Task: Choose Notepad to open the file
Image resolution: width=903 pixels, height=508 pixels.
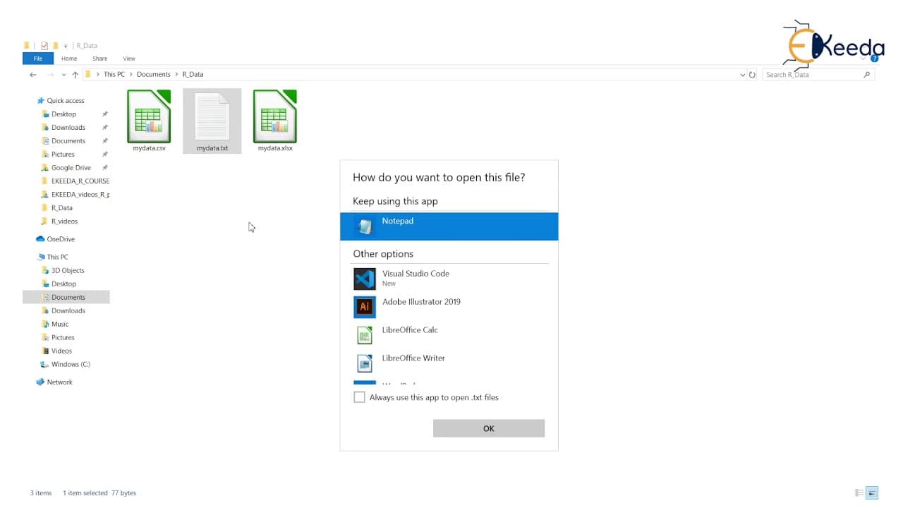Action: pos(449,226)
